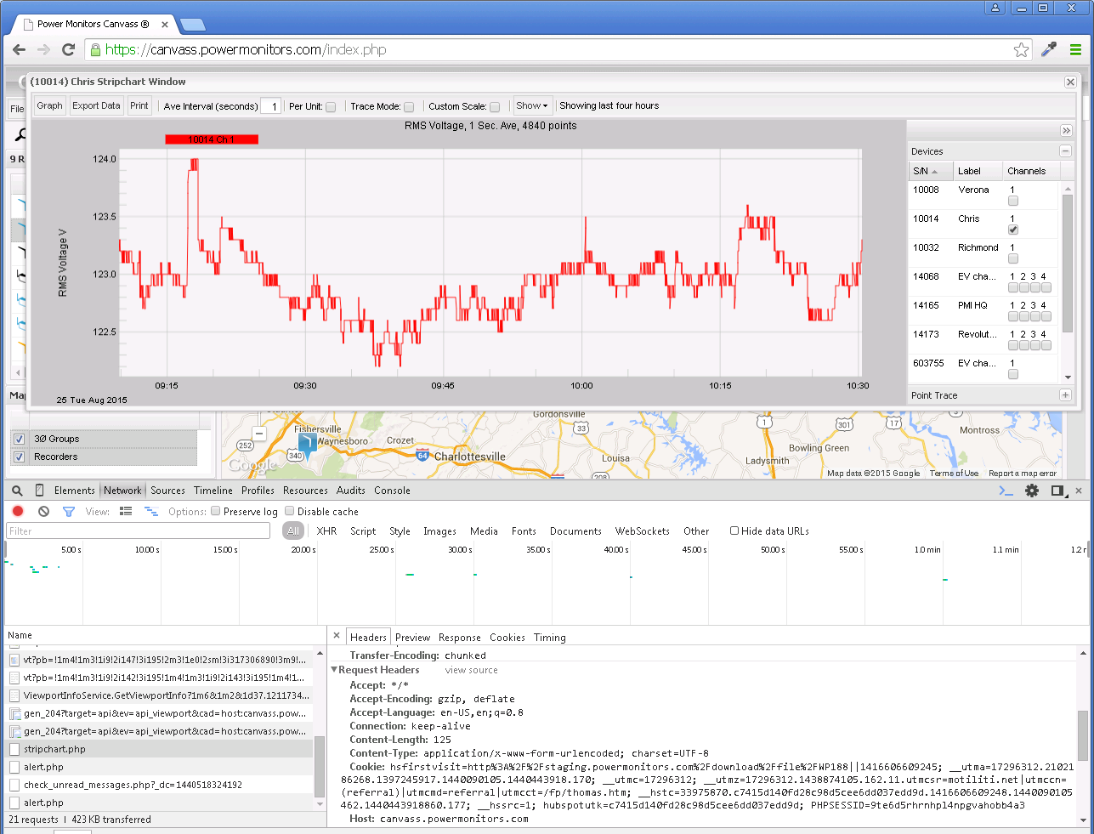Toggle device emulation mode in DevTools
Viewport: 1094px width, 834px height.
pos(38,490)
